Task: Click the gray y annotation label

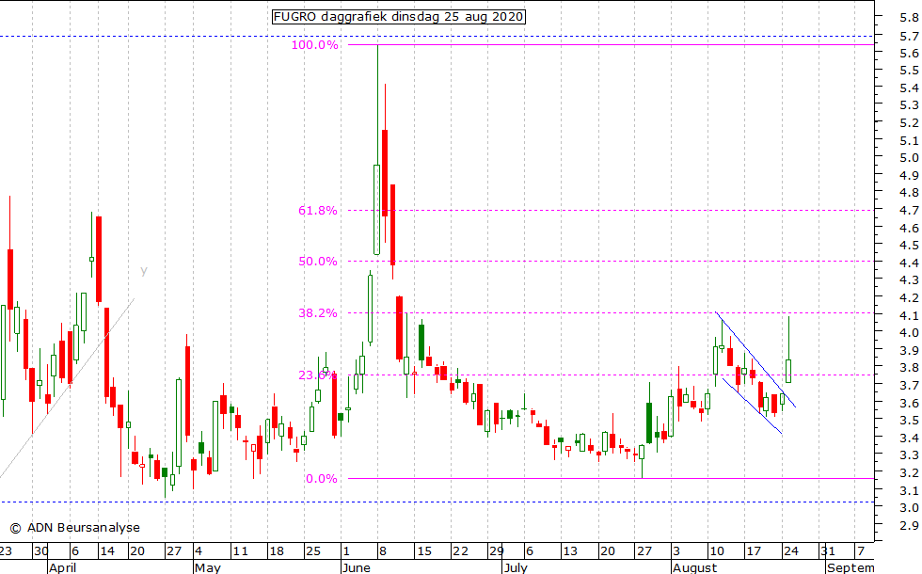Action: click(143, 271)
